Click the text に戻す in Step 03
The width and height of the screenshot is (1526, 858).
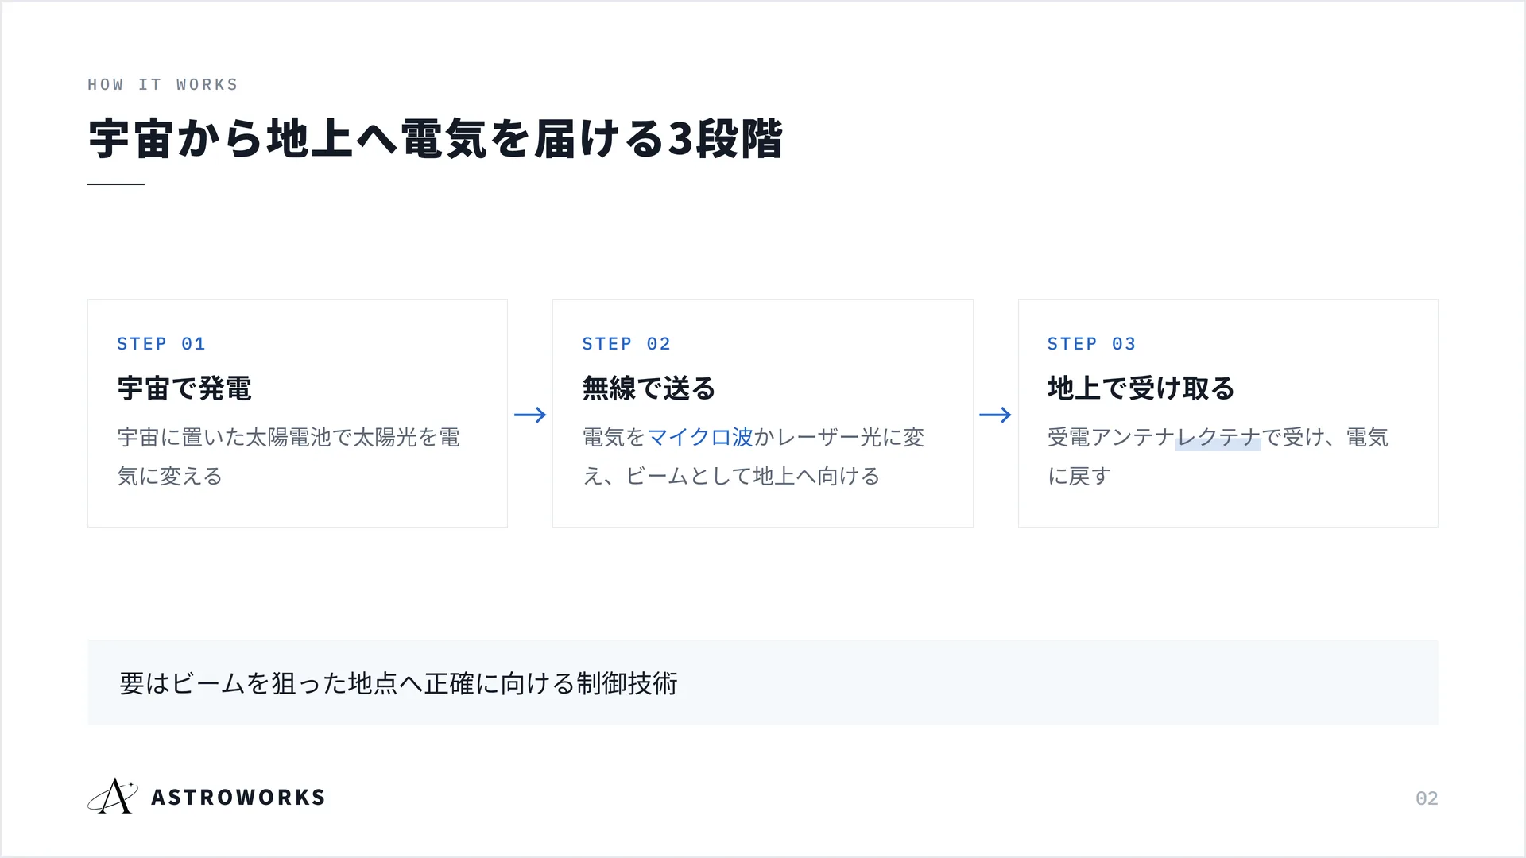tap(1079, 476)
